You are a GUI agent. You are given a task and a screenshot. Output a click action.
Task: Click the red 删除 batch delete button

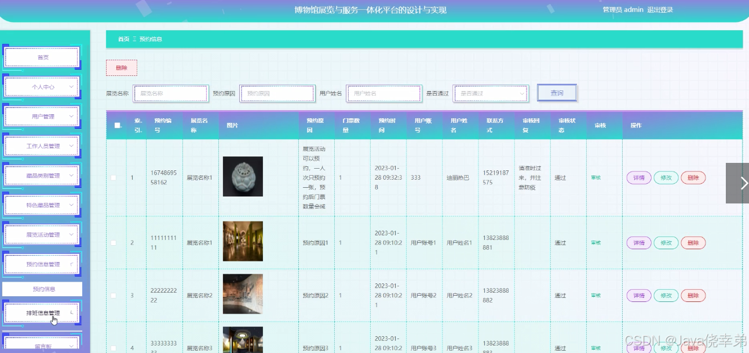pos(122,68)
